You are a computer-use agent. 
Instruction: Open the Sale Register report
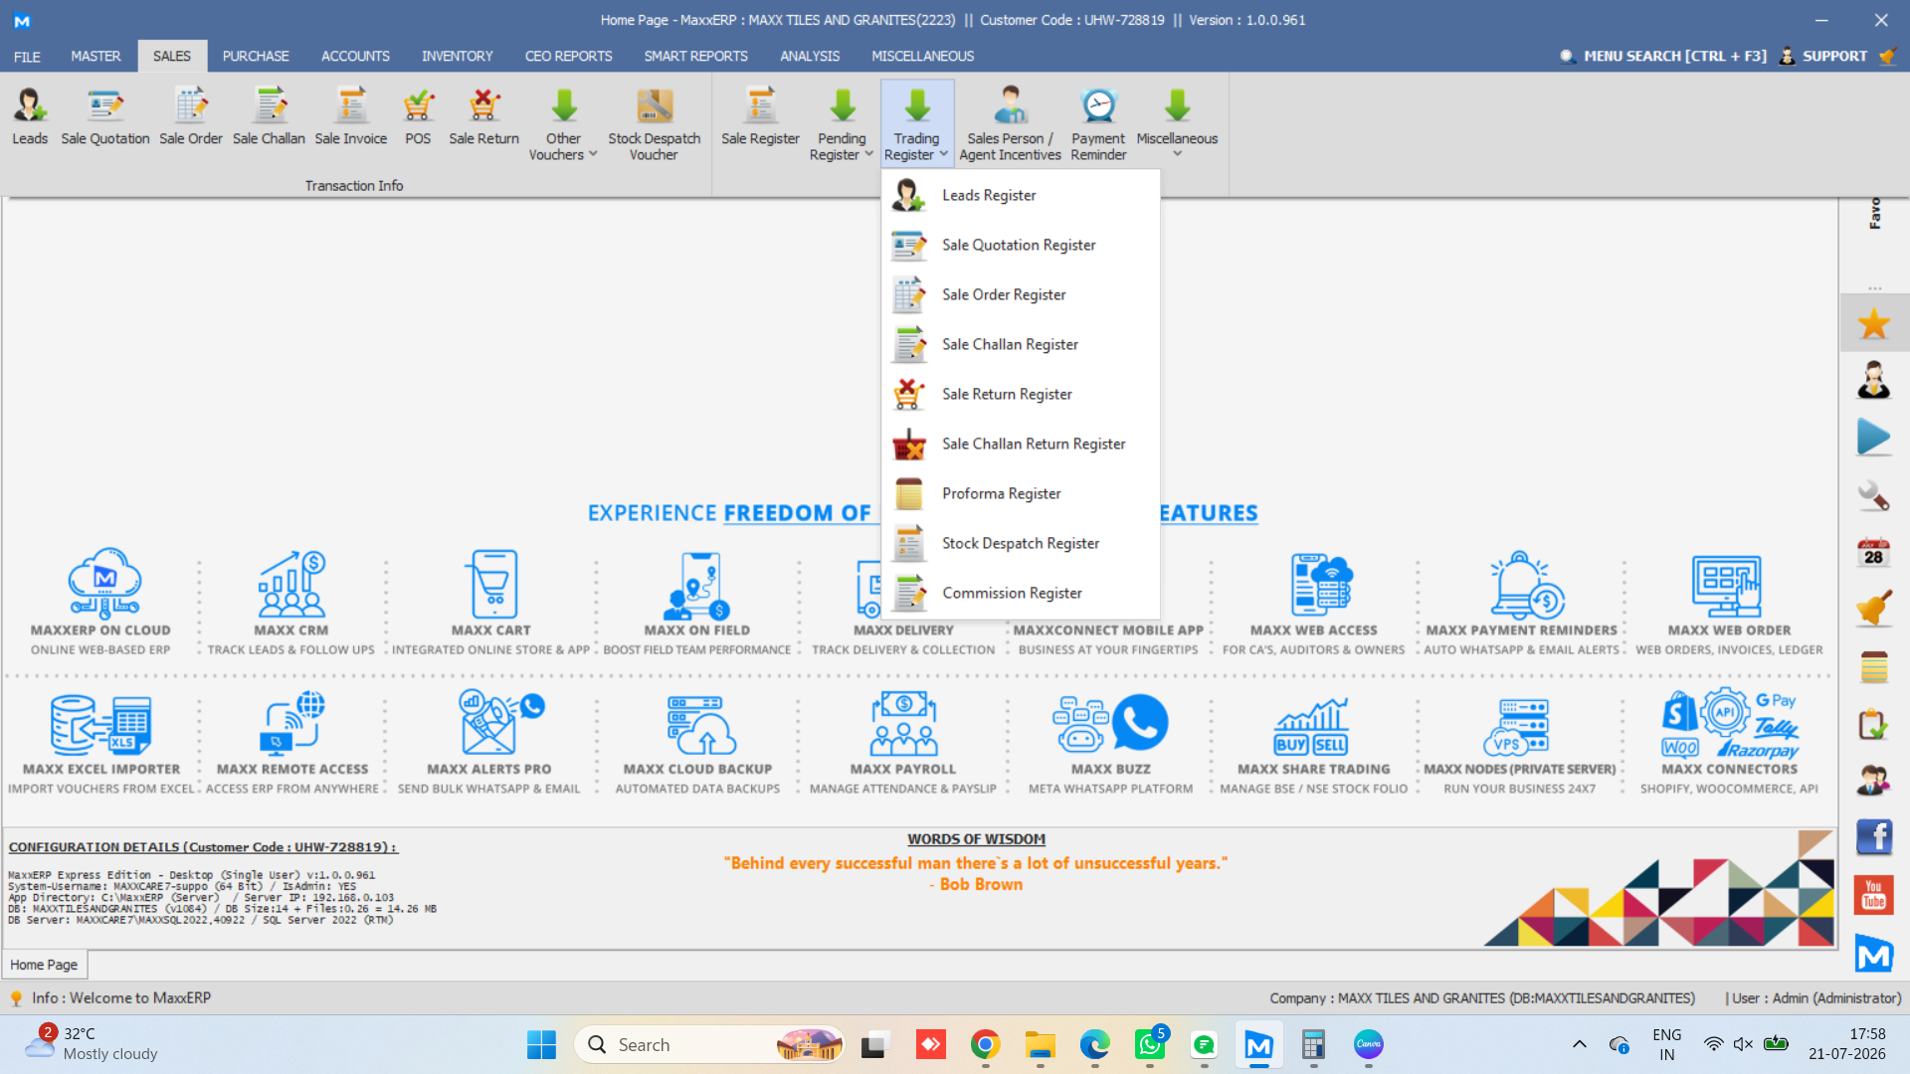point(760,117)
